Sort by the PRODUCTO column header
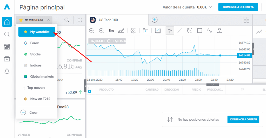 coord(106,90)
